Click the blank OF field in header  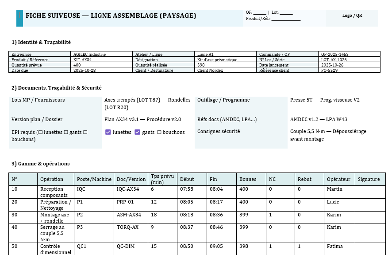(260, 12)
